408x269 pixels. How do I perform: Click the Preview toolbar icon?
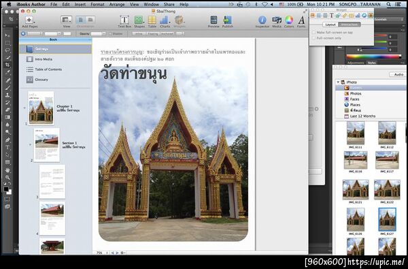[214, 22]
